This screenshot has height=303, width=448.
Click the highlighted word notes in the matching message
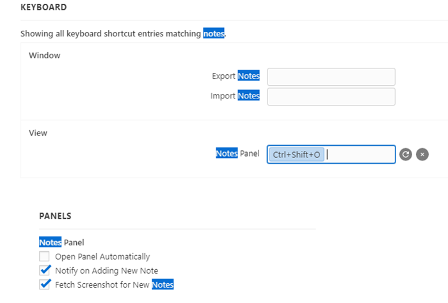(x=214, y=33)
